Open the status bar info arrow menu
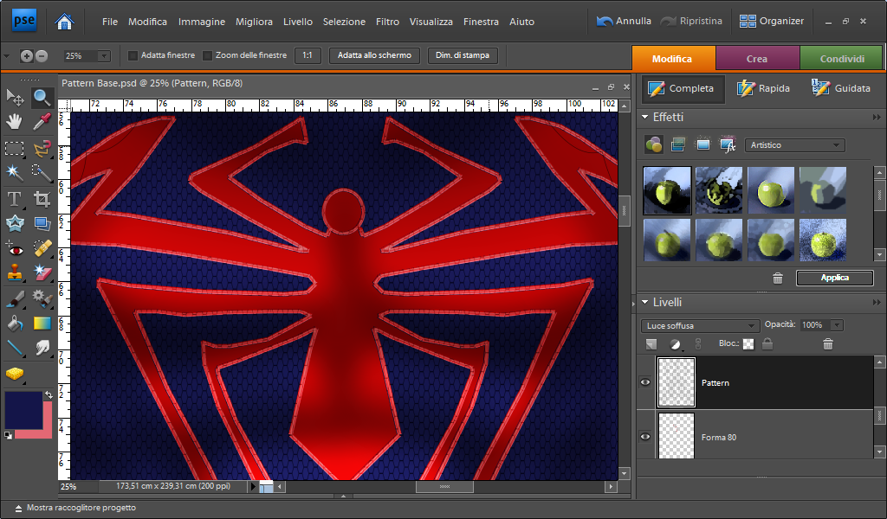Viewport: 887px width, 519px height. coord(253,485)
